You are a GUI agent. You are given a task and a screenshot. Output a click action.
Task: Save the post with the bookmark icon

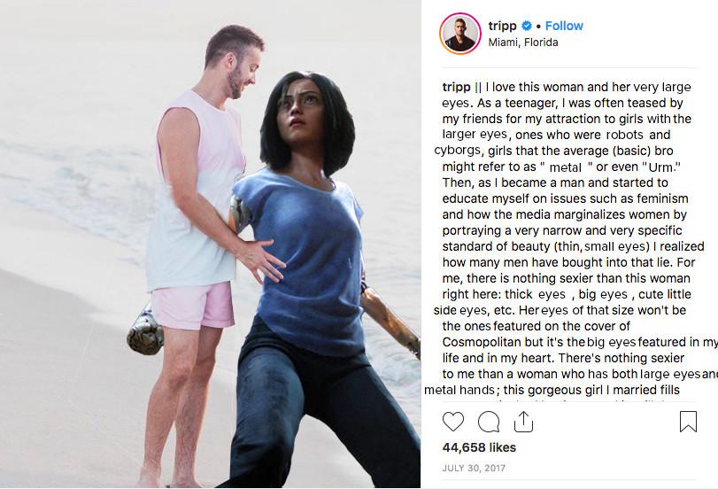click(x=688, y=422)
